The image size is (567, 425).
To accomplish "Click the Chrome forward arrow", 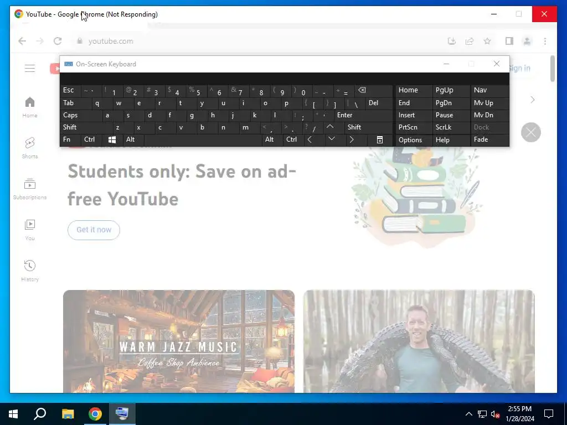I will click(x=40, y=41).
